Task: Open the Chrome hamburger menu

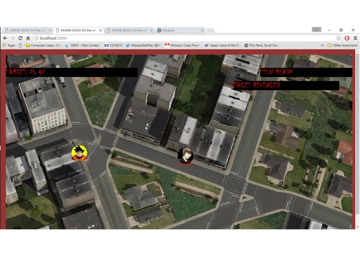Action: pyautogui.click(x=355, y=38)
